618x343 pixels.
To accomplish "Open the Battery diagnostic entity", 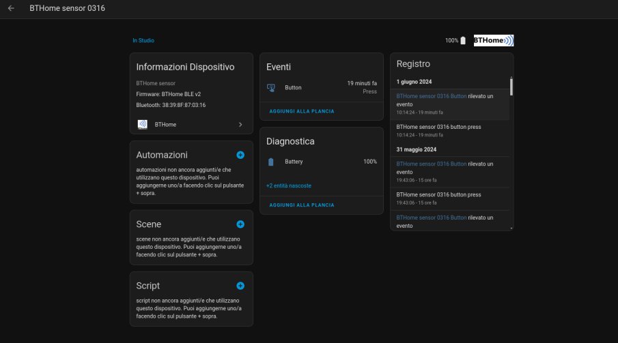I will 322,162.
